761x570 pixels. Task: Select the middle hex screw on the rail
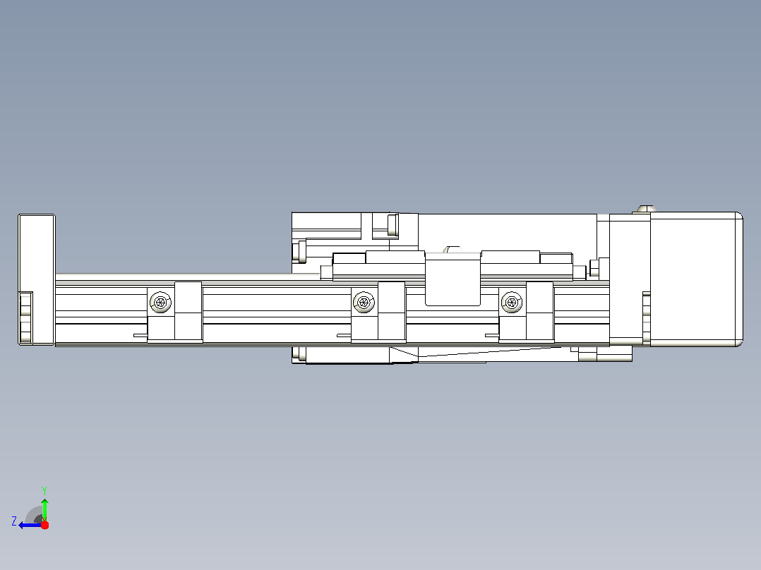pyautogui.click(x=364, y=303)
